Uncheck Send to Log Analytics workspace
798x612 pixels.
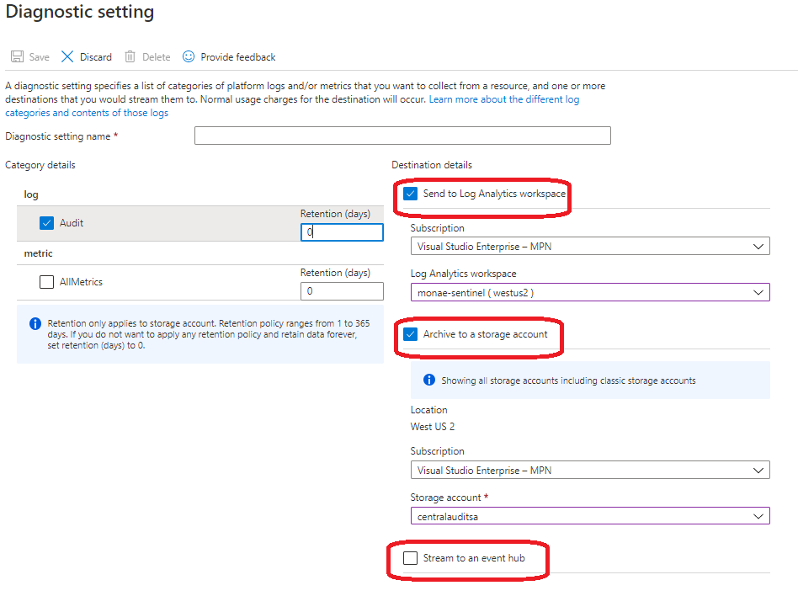[411, 194]
